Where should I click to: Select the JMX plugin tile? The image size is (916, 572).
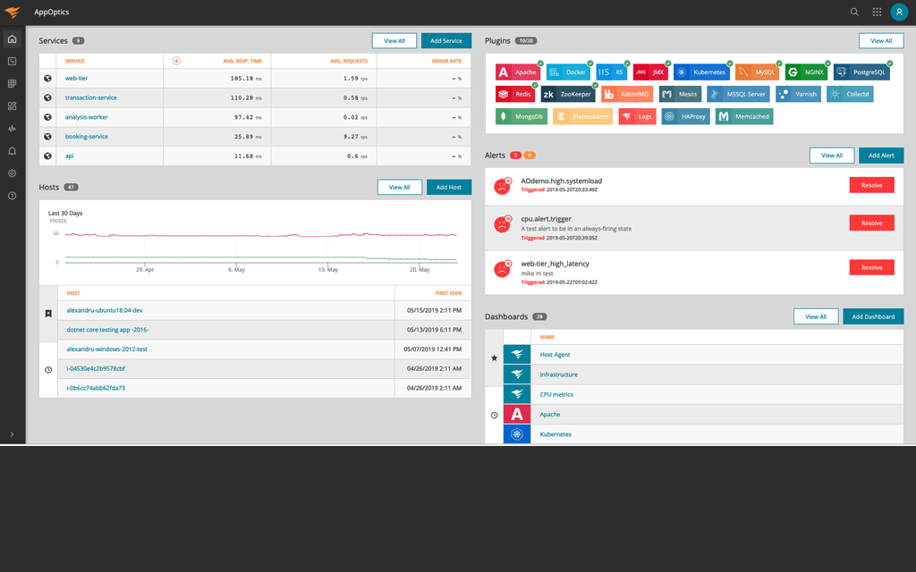click(x=650, y=71)
